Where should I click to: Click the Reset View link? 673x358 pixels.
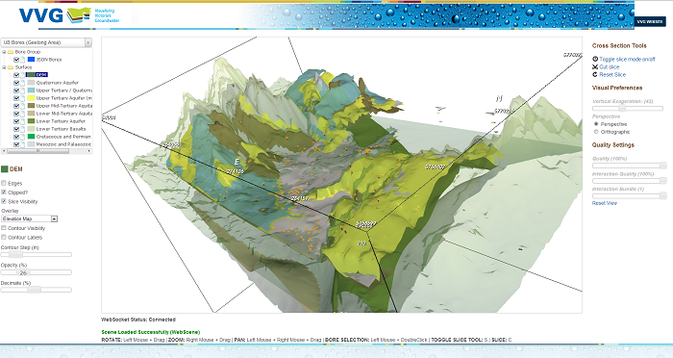click(605, 203)
